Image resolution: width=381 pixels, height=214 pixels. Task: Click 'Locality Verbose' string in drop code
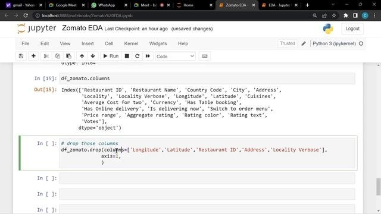click(x=296, y=150)
